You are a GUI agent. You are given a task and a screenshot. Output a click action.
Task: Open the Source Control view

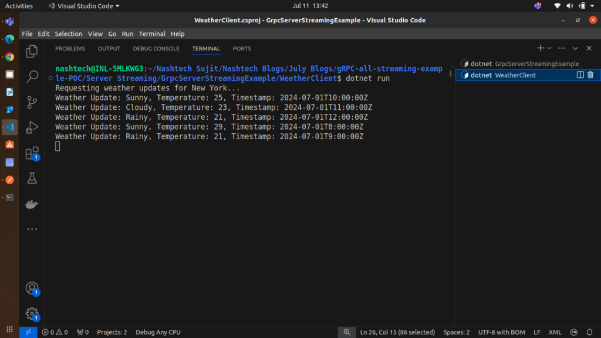(32, 102)
